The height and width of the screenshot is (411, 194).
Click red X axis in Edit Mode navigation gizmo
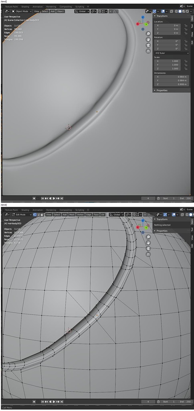[138, 227]
